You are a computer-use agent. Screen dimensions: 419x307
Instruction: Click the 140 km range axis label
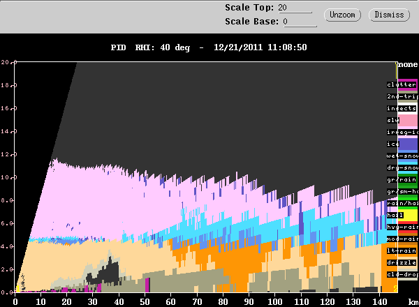pos(379,302)
